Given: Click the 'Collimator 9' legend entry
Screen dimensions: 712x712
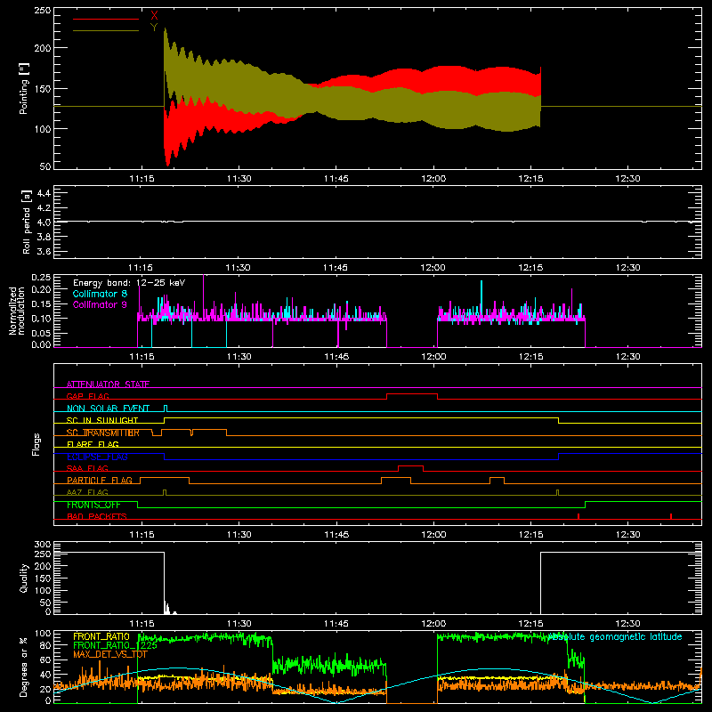Looking at the screenshot, I should 100,304.
